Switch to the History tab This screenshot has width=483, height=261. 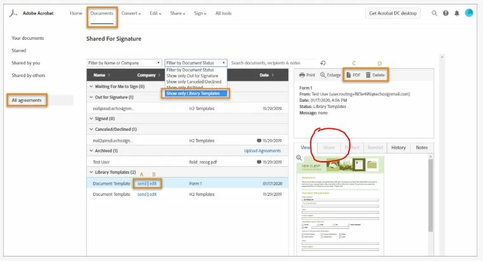click(398, 148)
